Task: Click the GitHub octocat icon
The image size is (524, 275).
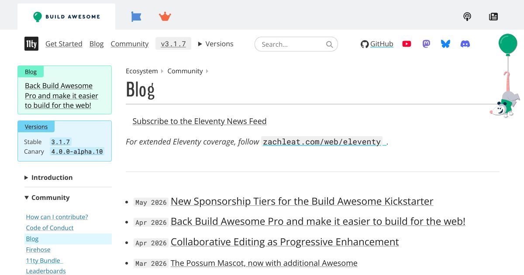Action: [x=365, y=44]
